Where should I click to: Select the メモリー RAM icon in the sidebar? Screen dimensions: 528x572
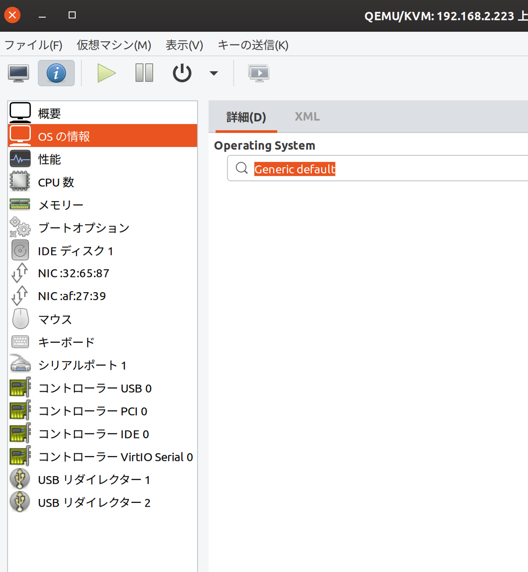tap(20, 204)
